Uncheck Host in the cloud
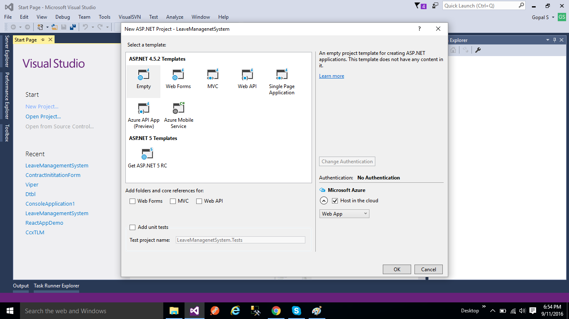This screenshot has height=319, width=569. point(335,200)
